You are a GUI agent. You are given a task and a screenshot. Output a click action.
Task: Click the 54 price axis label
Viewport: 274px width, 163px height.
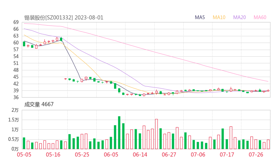16,56
